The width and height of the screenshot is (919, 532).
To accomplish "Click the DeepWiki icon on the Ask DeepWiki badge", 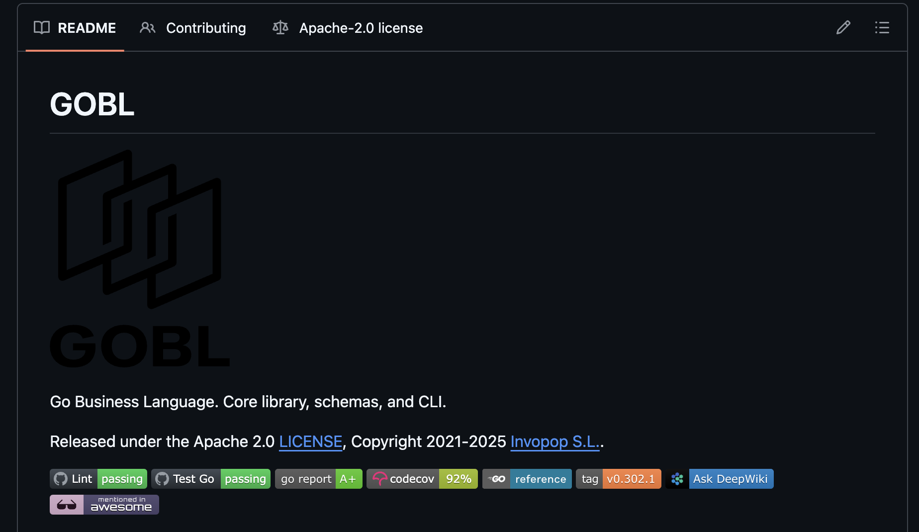I will (x=677, y=479).
